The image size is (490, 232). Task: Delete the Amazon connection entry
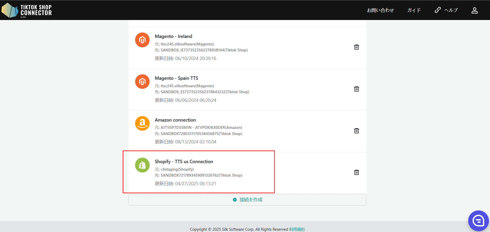point(356,131)
